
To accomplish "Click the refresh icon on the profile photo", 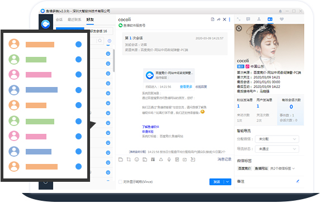I will coord(239,28).
